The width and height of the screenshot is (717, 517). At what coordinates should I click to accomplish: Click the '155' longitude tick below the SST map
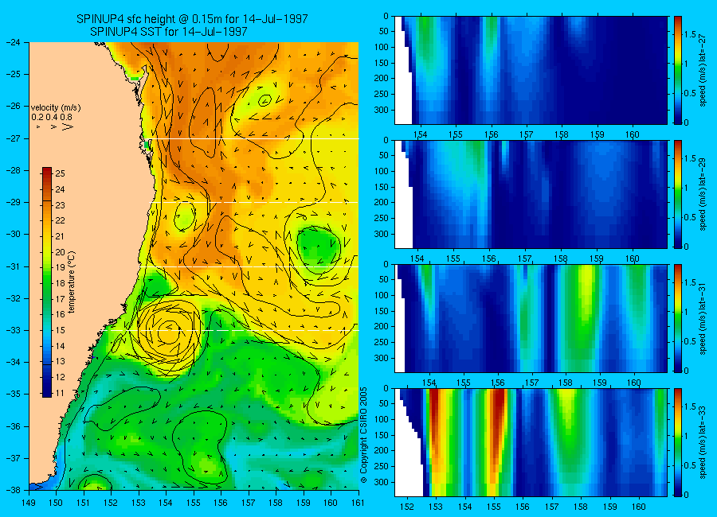(194, 503)
